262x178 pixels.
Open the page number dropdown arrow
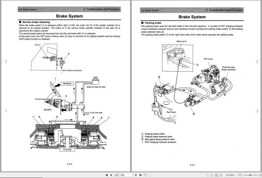(132, 175)
